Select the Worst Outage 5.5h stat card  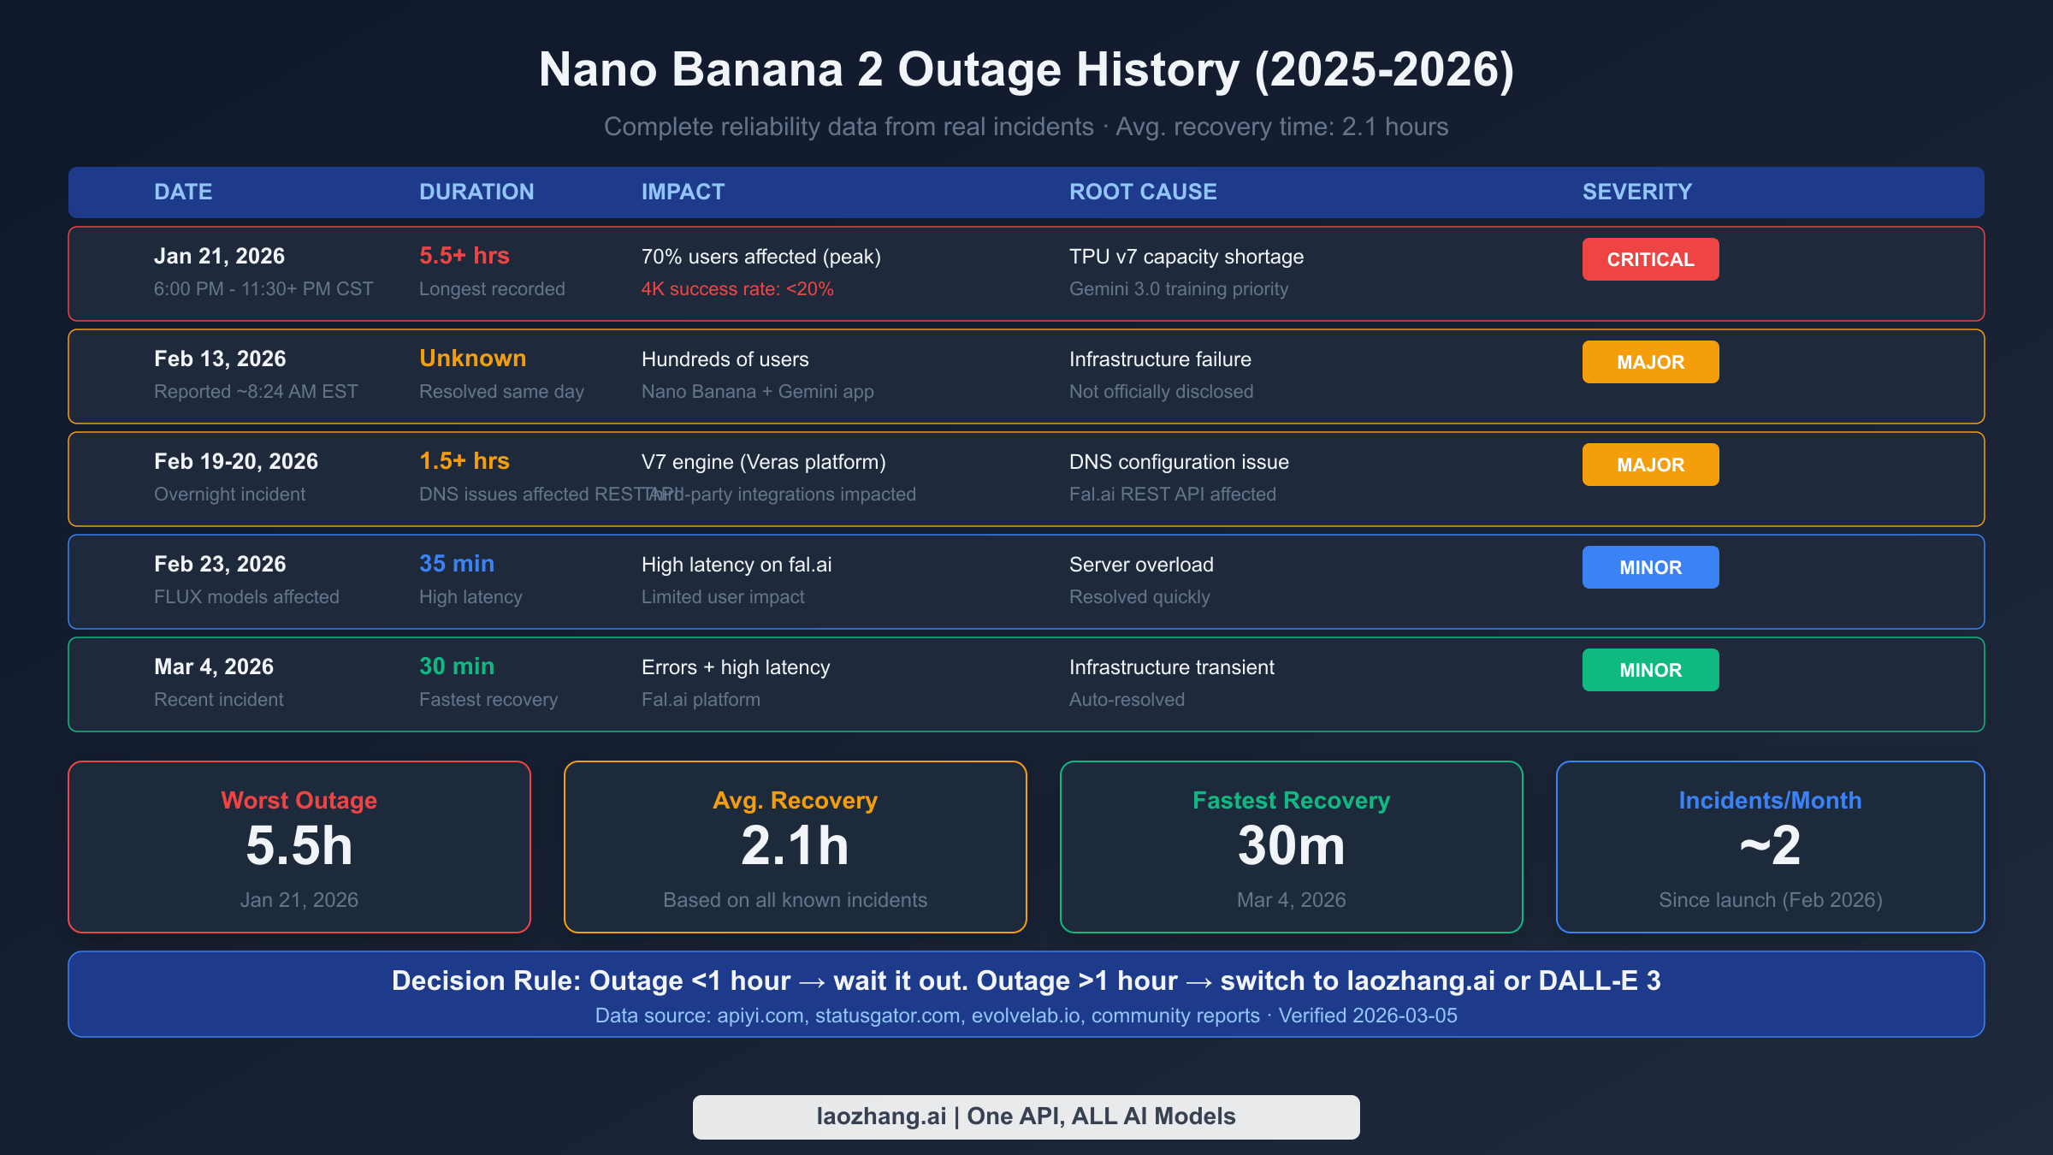[299, 847]
